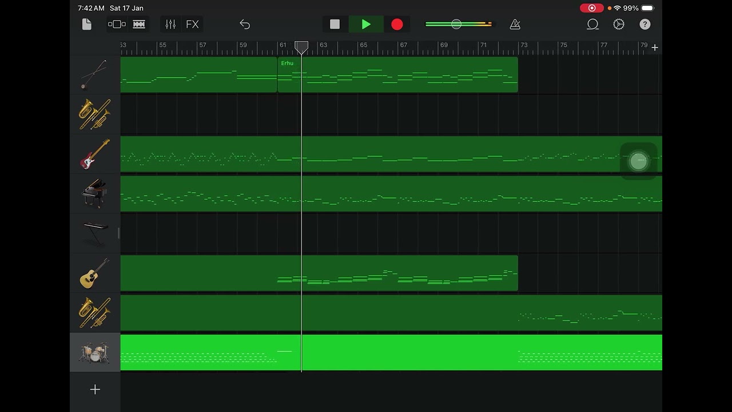This screenshot has height=412, width=732.
Task: Tap the track header resize handle
Action: pos(119,233)
